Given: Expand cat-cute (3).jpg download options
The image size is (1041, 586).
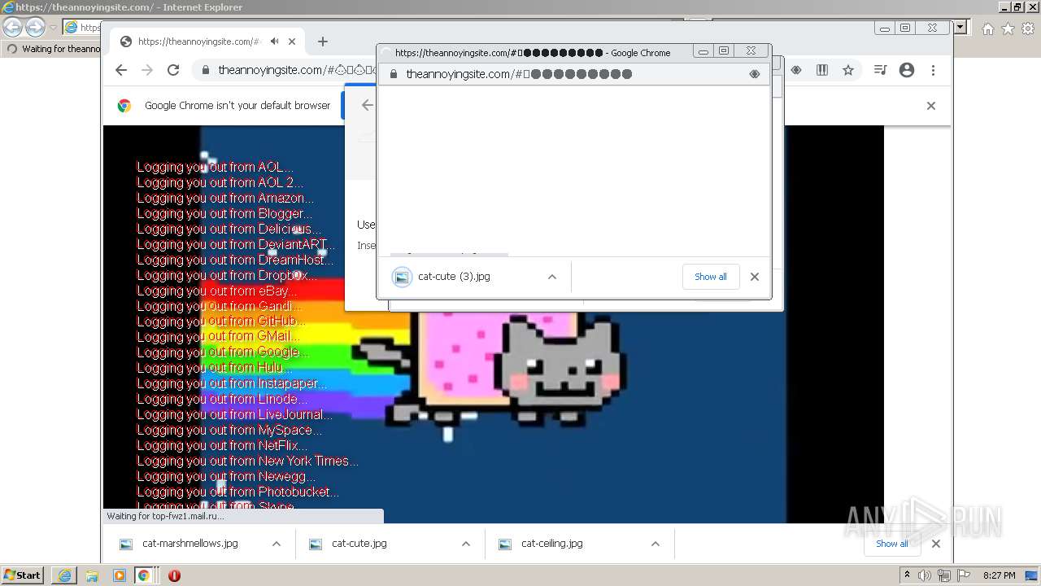Looking at the screenshot, I should click(x=552, y=277).
